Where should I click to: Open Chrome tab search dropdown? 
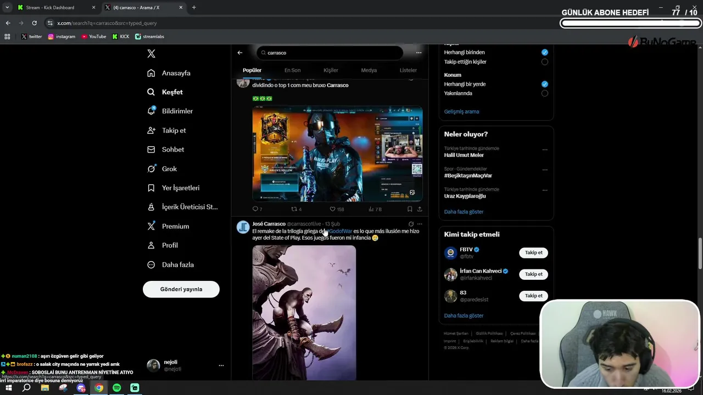tap(7, 8)
